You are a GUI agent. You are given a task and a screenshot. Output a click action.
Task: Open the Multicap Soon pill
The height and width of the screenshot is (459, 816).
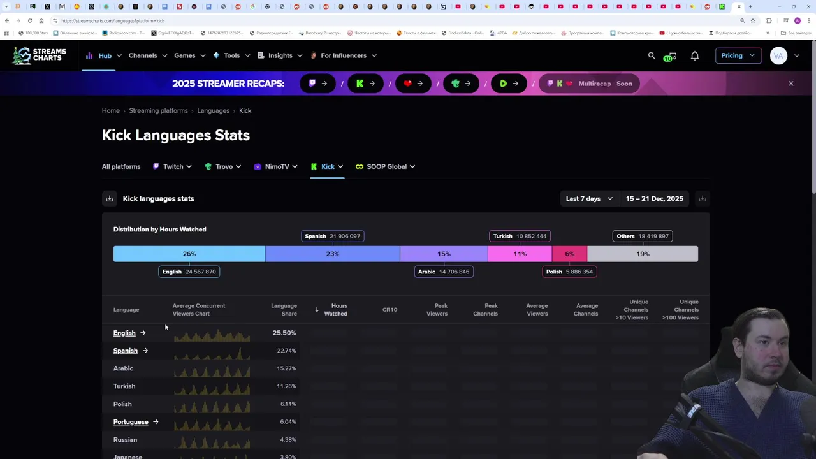[589, 84]
